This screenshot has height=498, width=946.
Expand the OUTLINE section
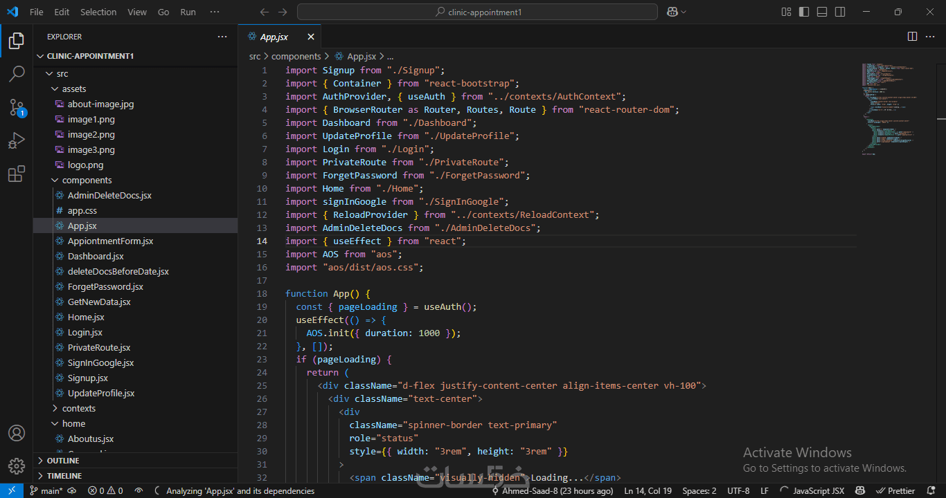[135, 461]
